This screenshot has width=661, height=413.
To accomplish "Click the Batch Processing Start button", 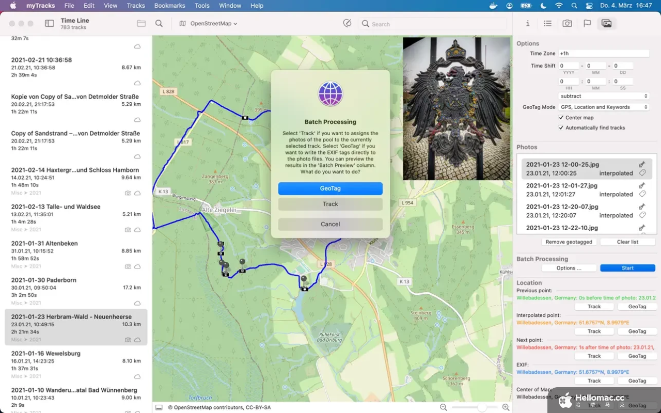I will [x=627, y=268].
